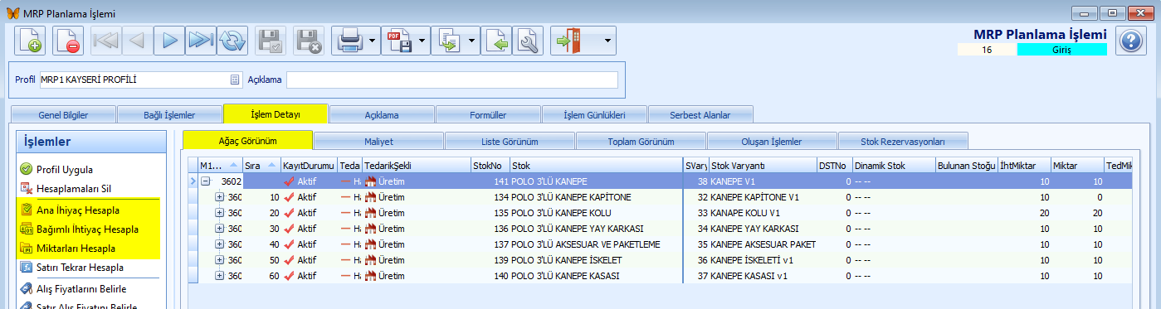Click the new record icon with green plus
The image size is (1161, 309).
coord(30,41)
